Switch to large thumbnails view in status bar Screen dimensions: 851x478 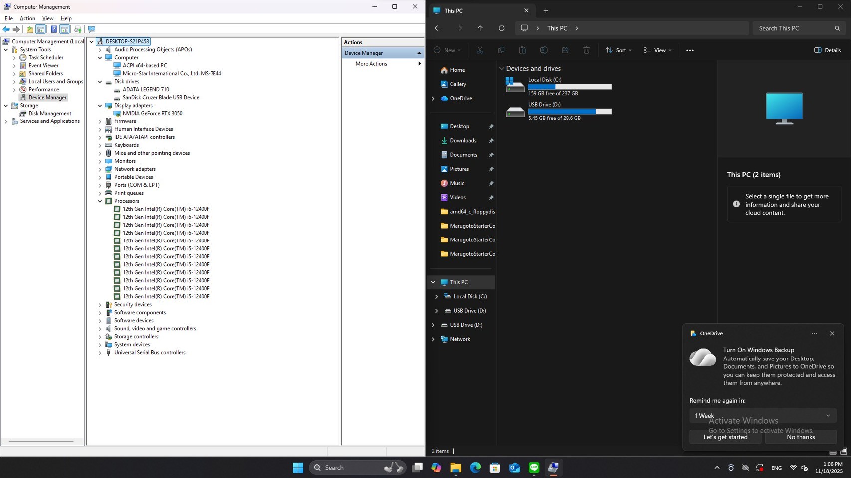pos(843,451)
